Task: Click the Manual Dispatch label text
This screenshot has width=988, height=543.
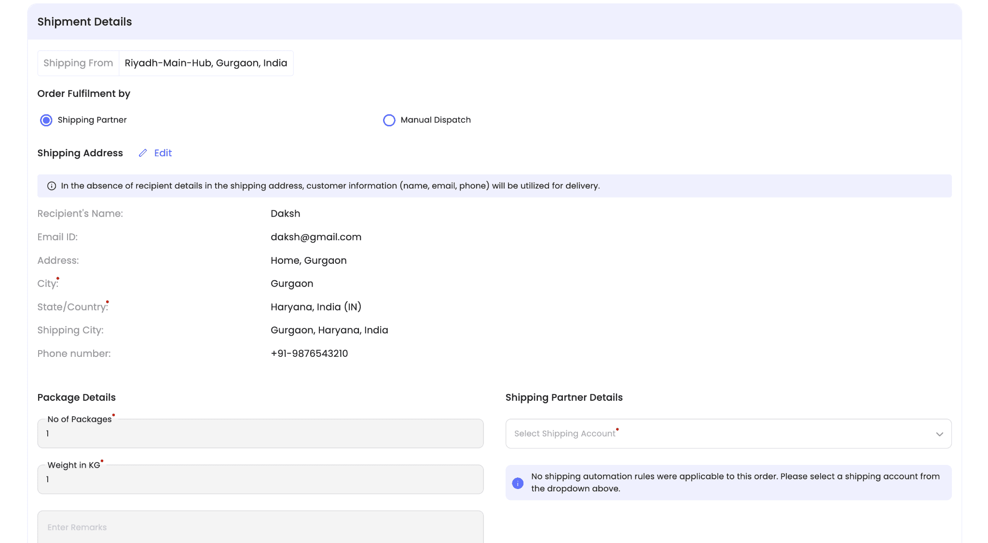Action: (436, 120)
